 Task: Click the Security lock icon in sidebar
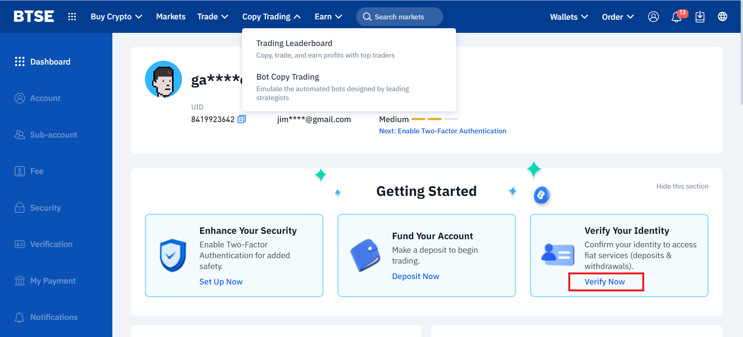pyautogui.click(x=20, y=208)
